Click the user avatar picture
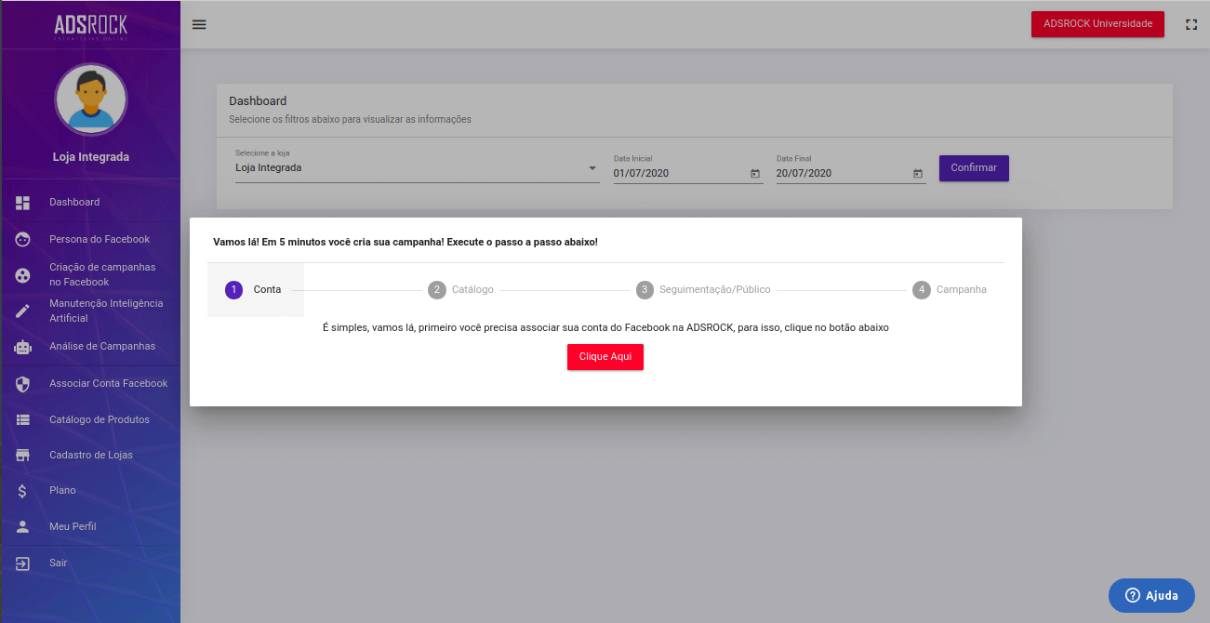Viewport: 1210px width, 623px height. (91, 99)
